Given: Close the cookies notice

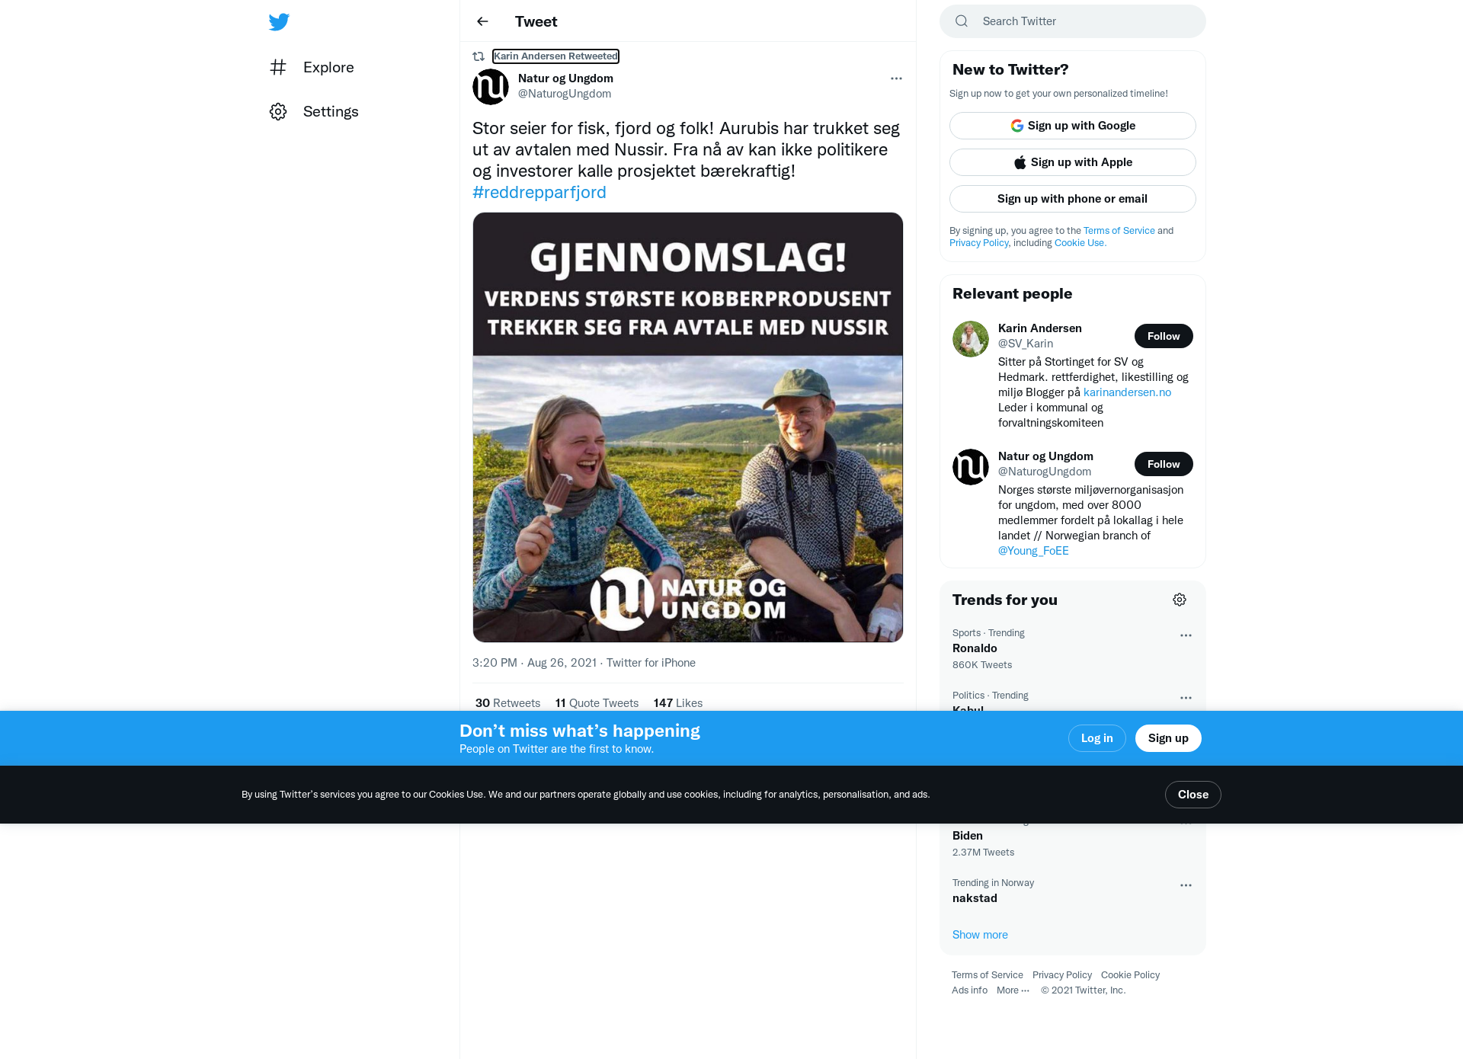Looking at the screenshot, I should (1192, 795).
